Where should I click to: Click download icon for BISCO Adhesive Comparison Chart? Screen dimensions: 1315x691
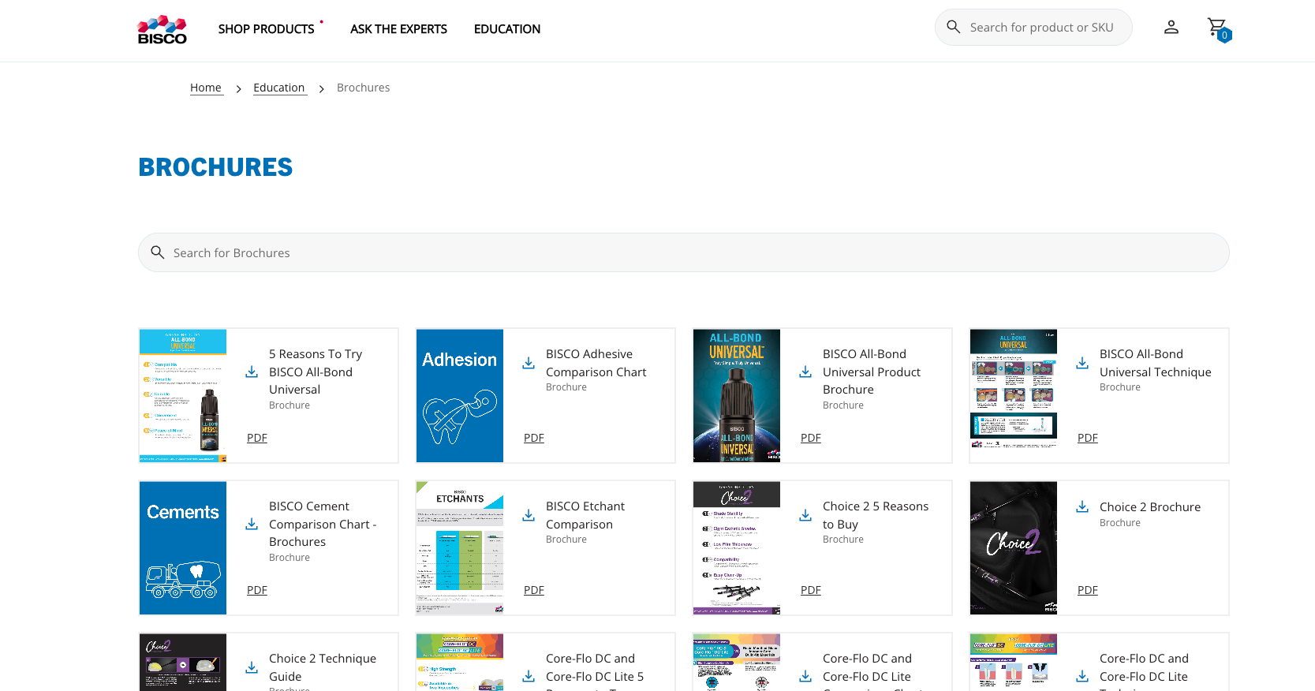529,363
